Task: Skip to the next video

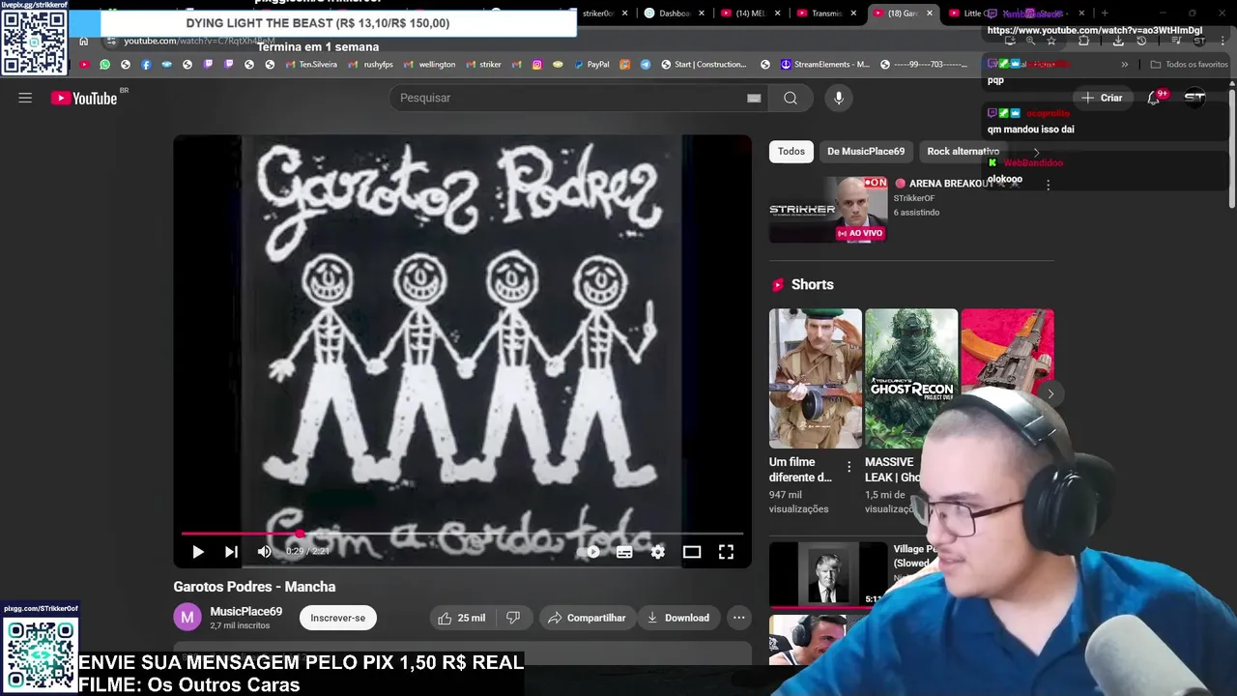Action: pos(231,552)
